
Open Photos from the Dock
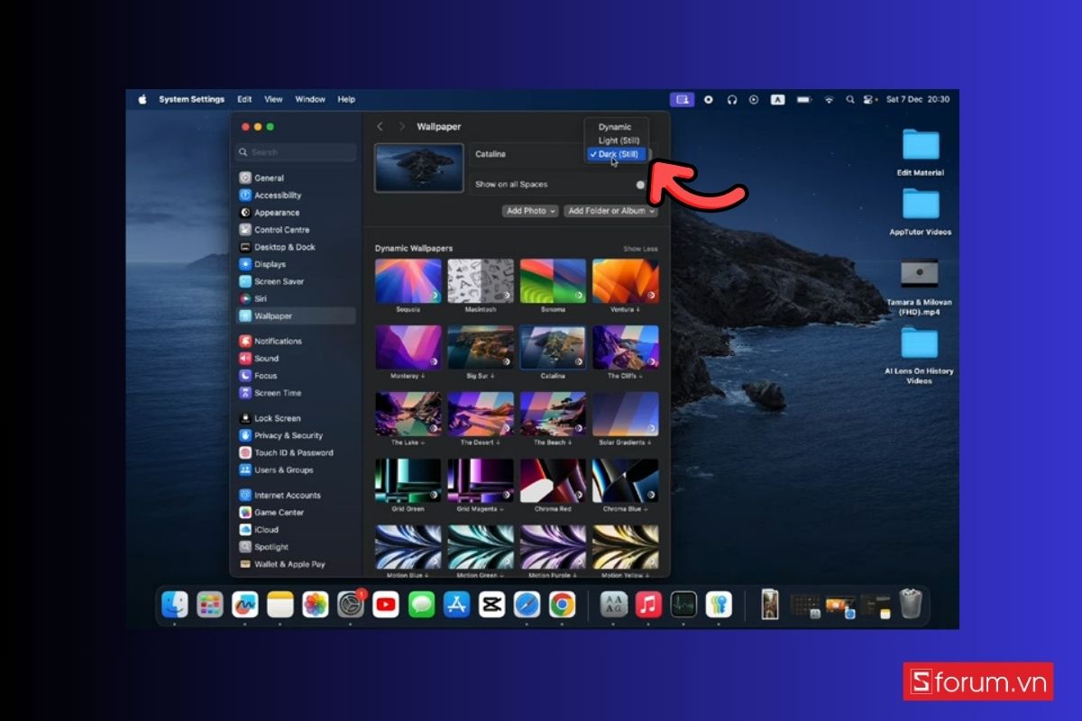tap(316, 605)
